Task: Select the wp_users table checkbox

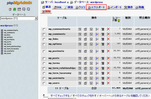Action: point(44,83)
